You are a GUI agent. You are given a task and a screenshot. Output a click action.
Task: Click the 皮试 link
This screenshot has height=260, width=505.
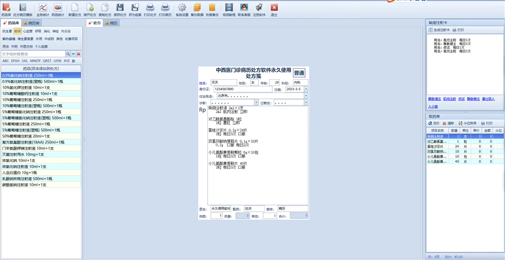click(x=462, y=99)
